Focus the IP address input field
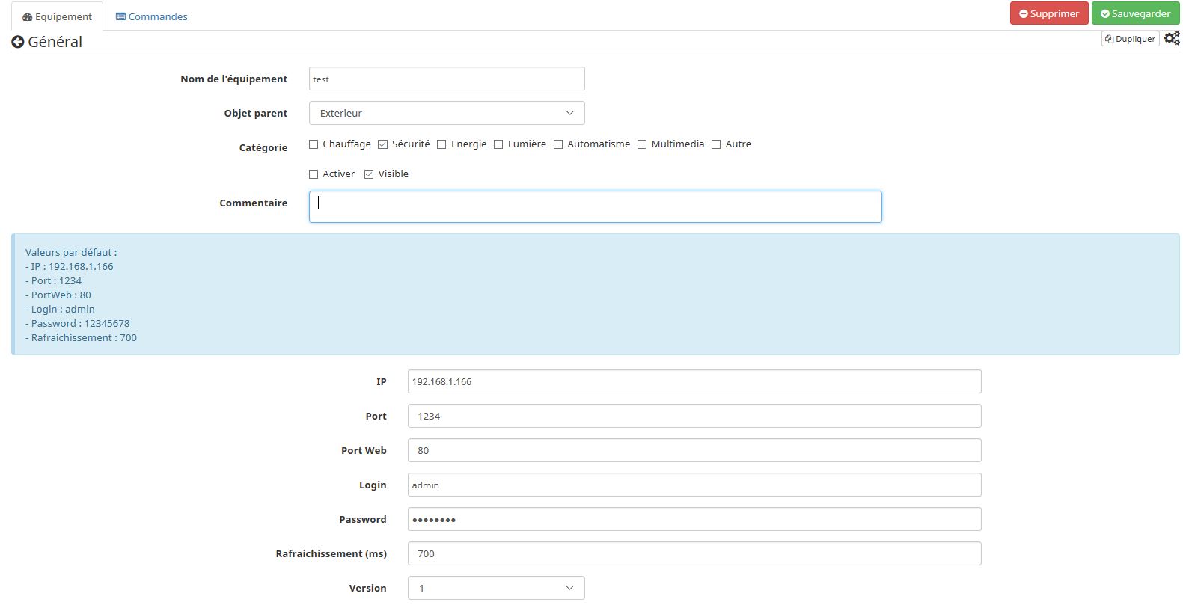Viewport: 1183px width, 608px height. pyautogui.click(x=694, y=381)
